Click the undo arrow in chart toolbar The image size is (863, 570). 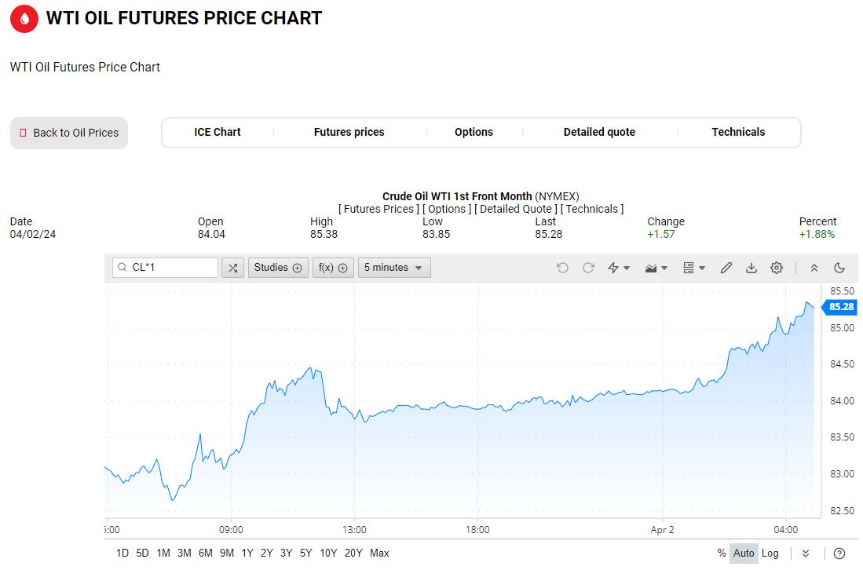click(562, 268)
